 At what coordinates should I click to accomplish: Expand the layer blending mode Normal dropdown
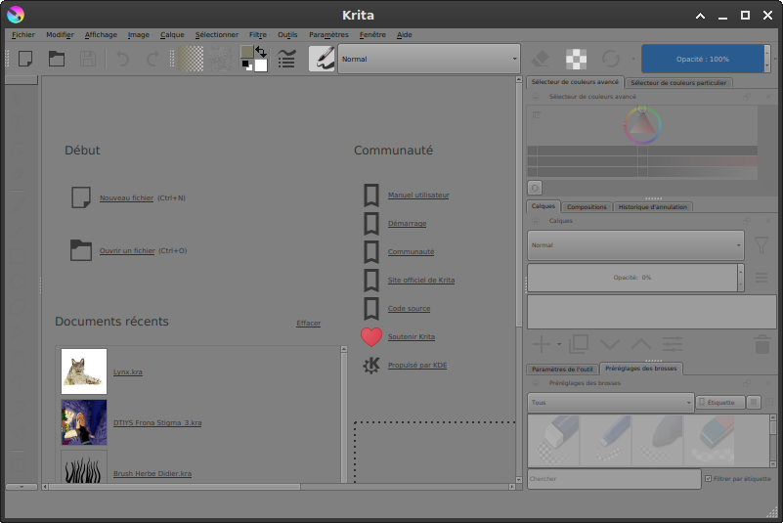click(x=635, y=245)
